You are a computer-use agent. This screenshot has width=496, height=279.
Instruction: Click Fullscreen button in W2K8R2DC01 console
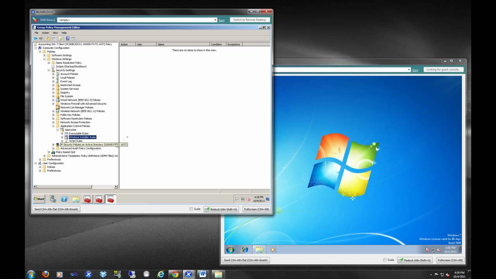coord(256,209)
